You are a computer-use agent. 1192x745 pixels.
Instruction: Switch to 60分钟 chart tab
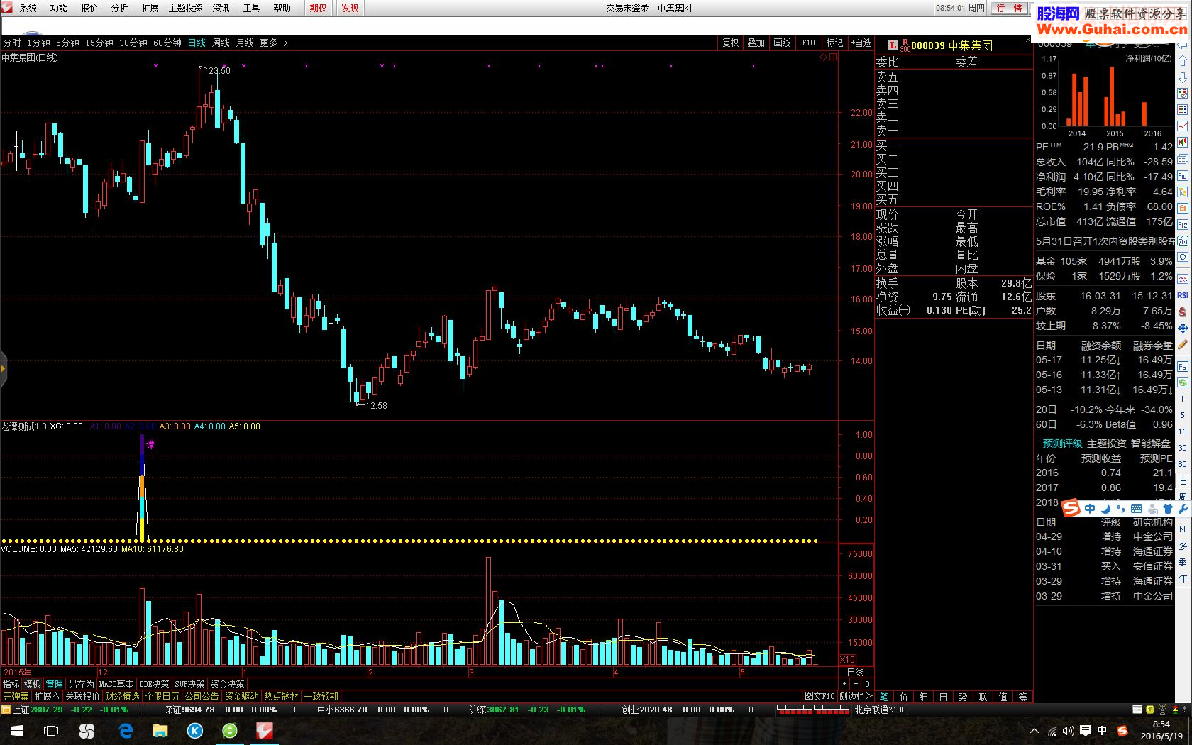pos(167,43)
